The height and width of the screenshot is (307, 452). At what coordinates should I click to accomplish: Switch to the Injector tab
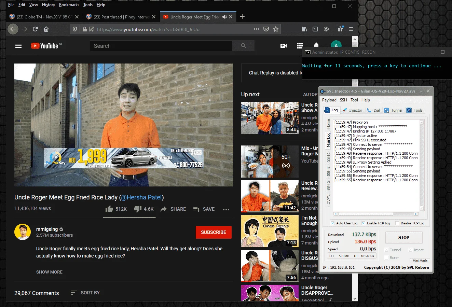click(353, 110)
